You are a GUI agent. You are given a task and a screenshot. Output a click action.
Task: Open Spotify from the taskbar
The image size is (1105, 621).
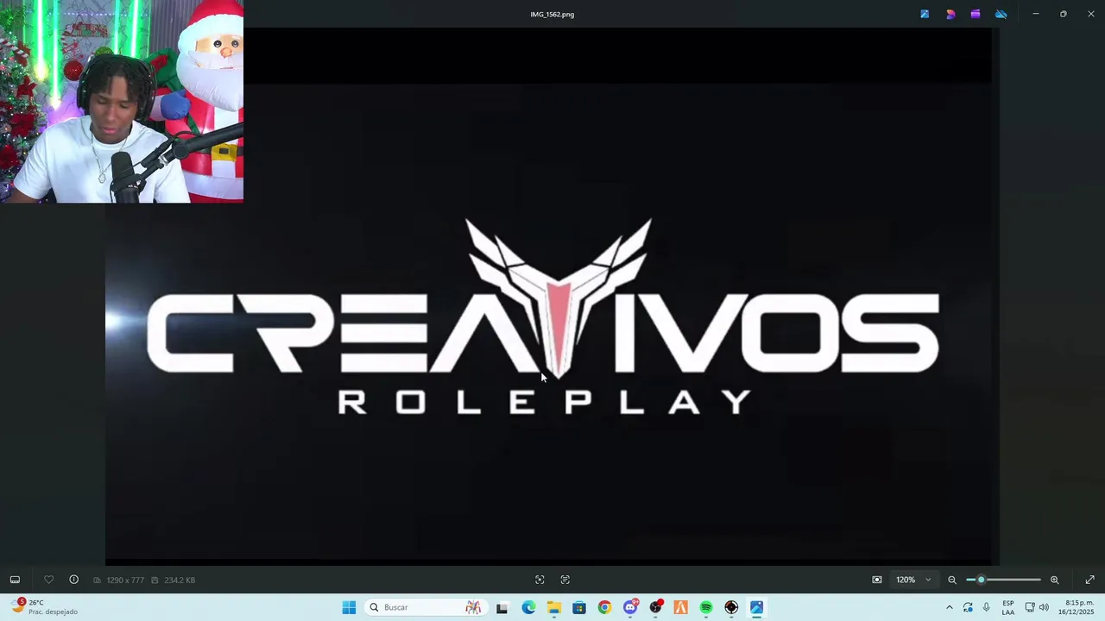click(x=706, y=607)
